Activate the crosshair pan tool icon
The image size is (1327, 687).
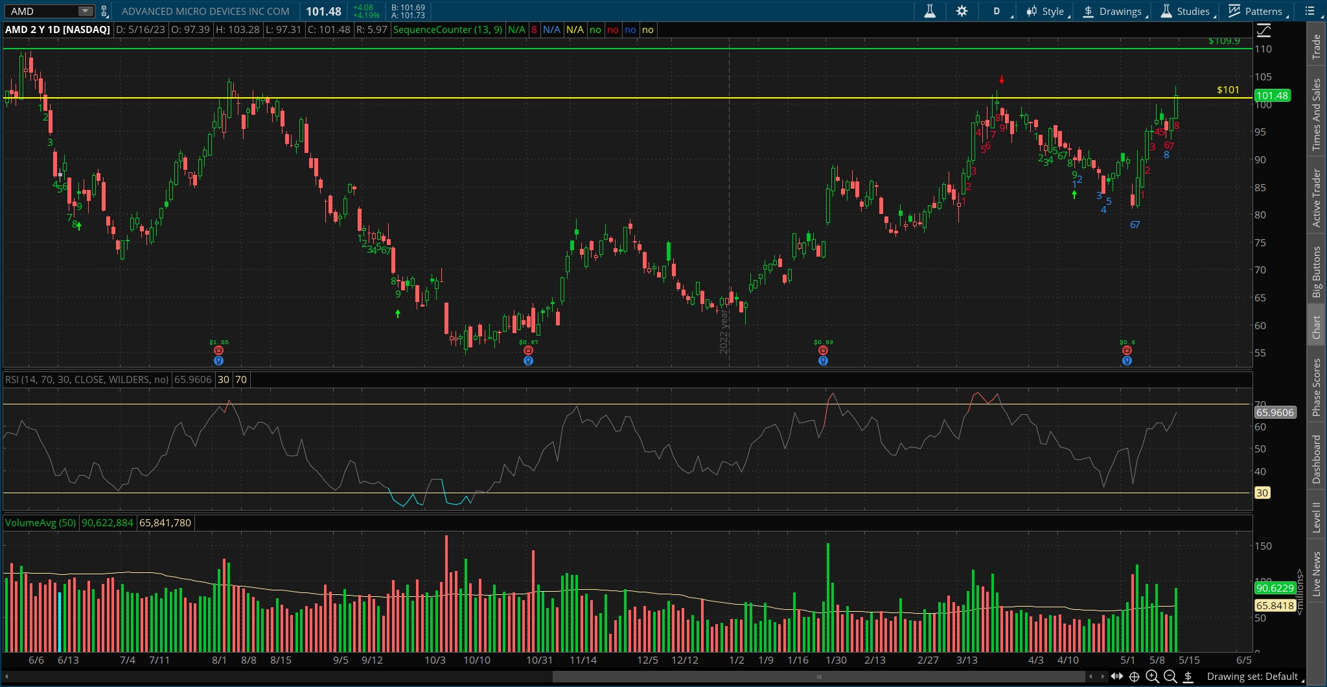(x=1134, y=676)
